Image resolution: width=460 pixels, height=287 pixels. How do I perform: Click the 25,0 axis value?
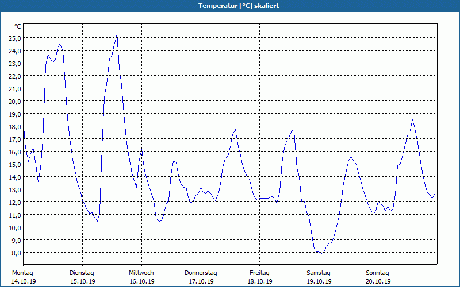pos(16,38)
